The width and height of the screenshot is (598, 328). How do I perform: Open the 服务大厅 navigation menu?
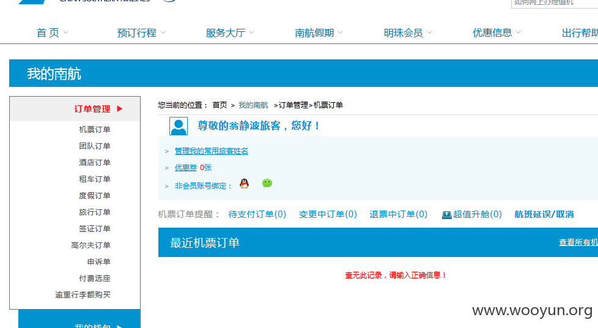tap(226, 33)
